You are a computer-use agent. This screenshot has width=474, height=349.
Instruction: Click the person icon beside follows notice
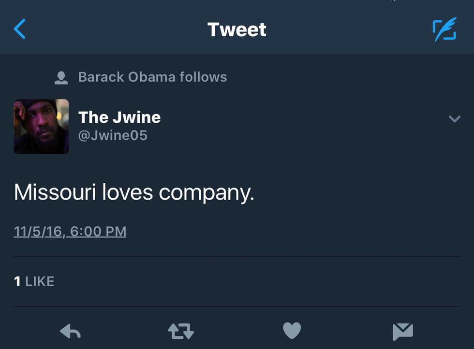[x=61, y=77]
